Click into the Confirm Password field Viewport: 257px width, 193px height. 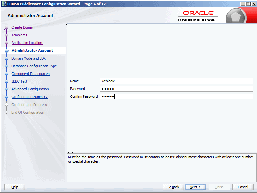pyautogui.click(x=176, y=96)
